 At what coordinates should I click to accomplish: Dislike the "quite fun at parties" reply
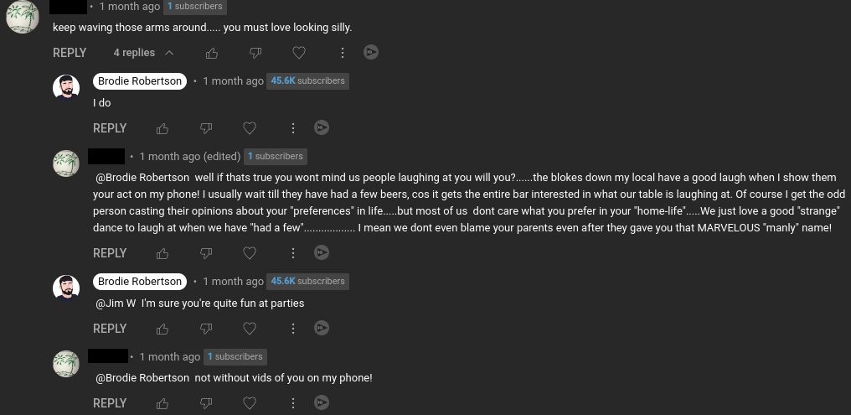click(x=205, y=329)
